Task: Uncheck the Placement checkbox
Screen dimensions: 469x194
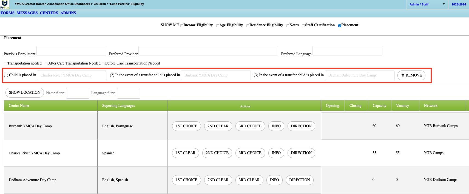Action: coord(340,26)
